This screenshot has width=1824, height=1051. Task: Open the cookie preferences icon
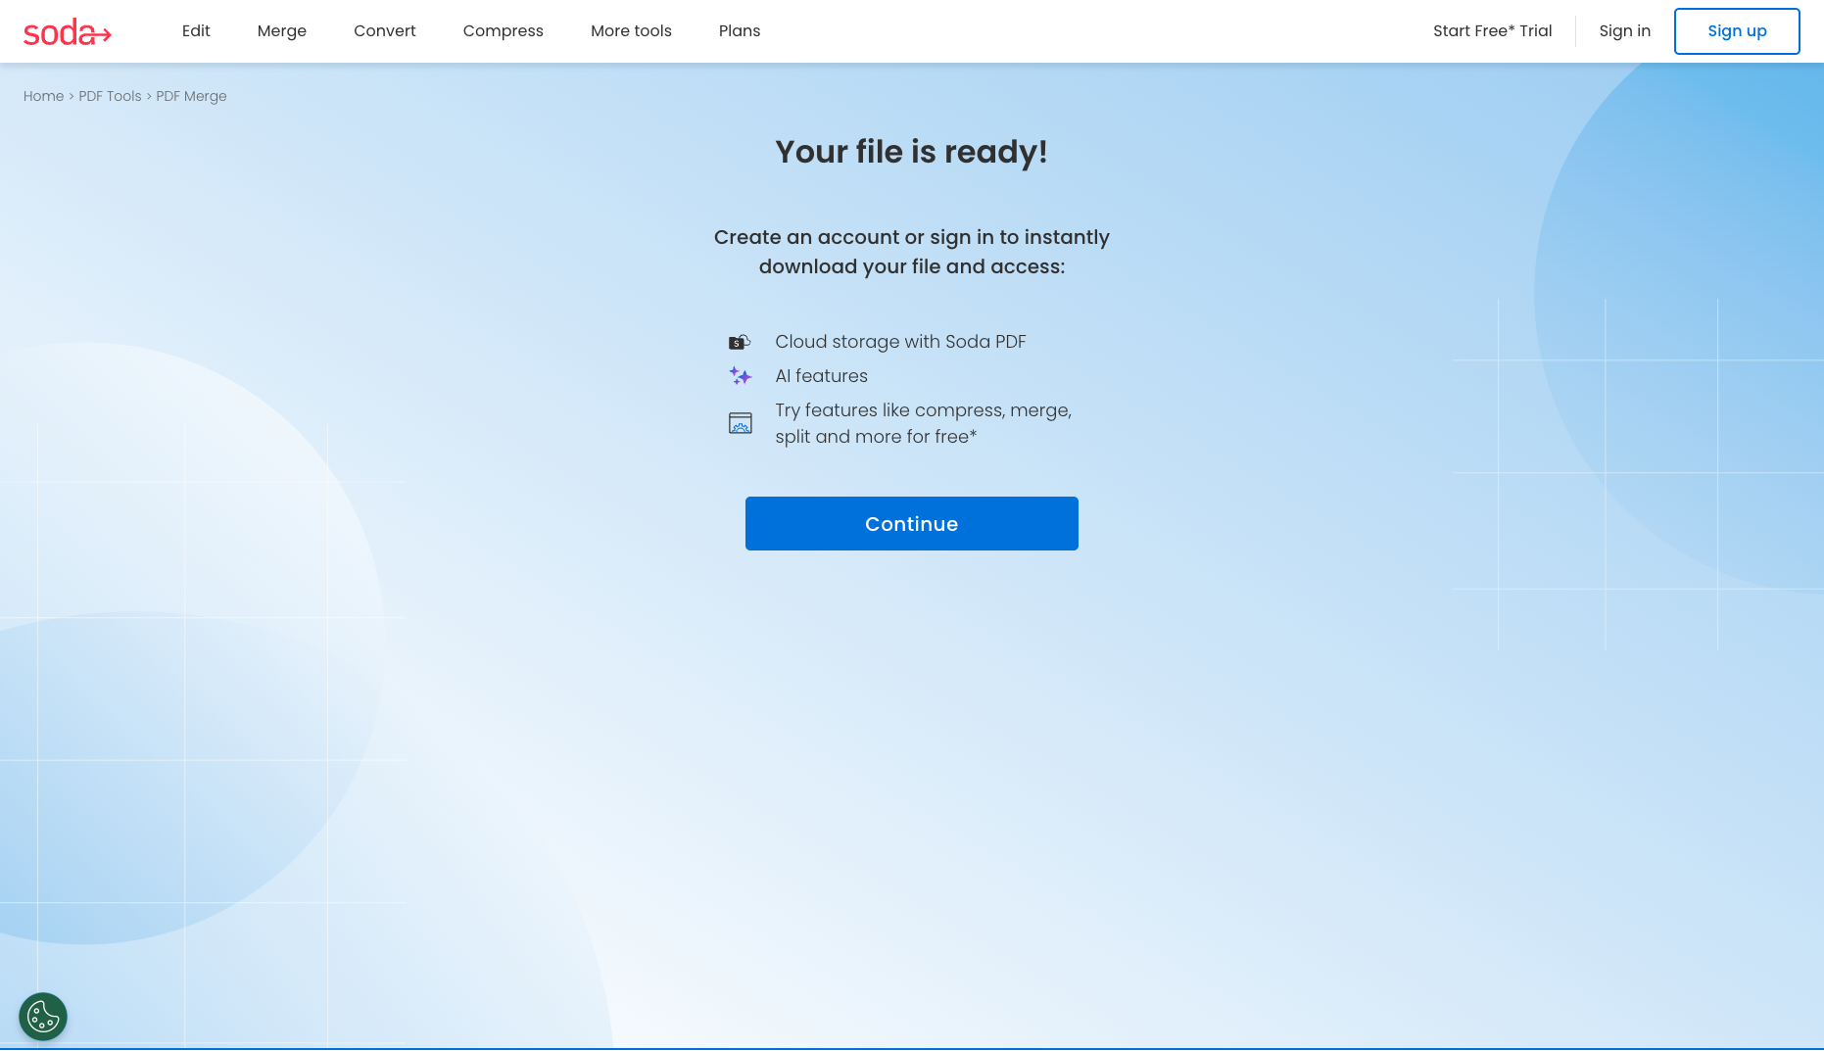tap(43, 1017)
